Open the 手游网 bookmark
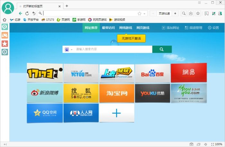225x147 pixels. 79,20
